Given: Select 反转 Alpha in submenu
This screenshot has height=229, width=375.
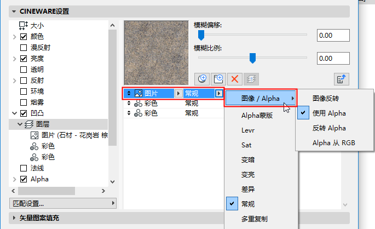Looking at the screenshot, I should pos(329,128).
